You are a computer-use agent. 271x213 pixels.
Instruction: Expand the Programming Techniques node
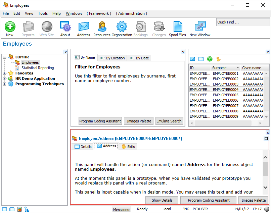4,84
